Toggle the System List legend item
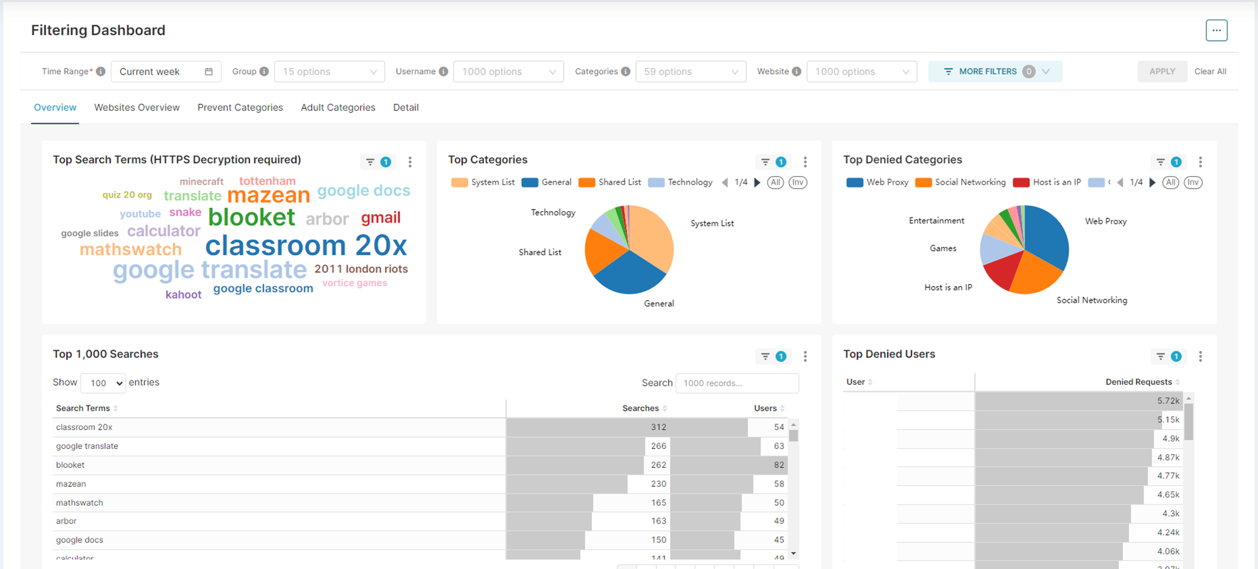The image size is (1258, 569). [483, 182]
